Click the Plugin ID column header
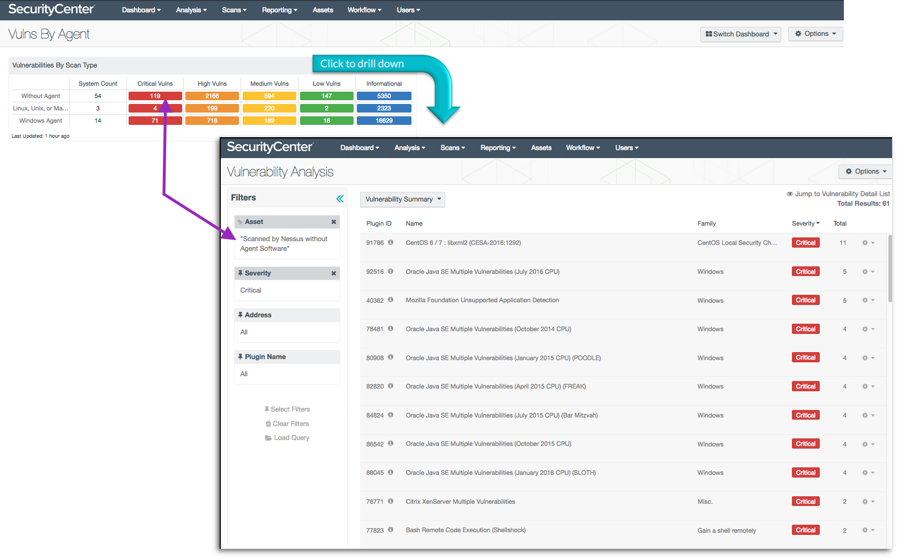Screen dimensions: 898x559 click(x=379, y=223)
